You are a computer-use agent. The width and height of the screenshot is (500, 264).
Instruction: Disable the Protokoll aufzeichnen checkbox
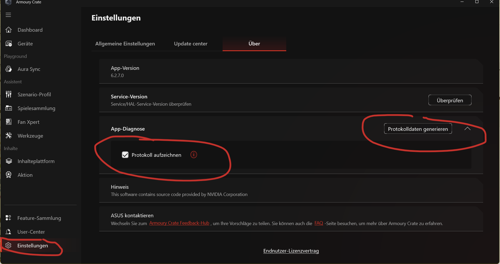[125, 155]
